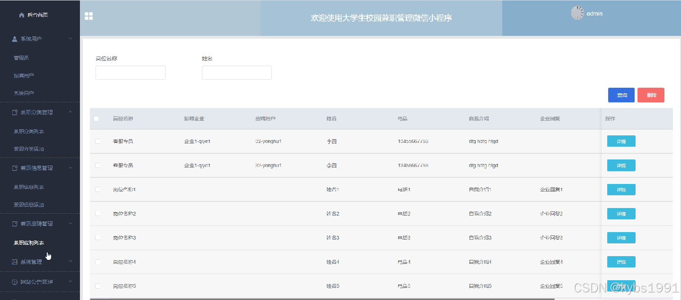Click cell 电话4 in the table

(x=404, y=262)
